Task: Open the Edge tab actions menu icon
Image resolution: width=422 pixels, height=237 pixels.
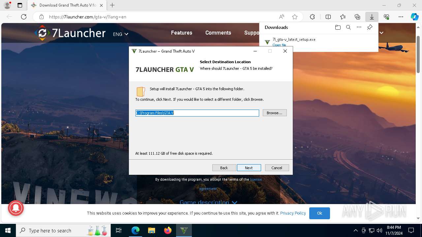Action: tap(20, 5)
